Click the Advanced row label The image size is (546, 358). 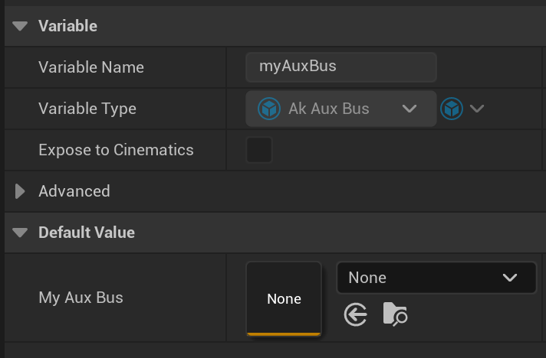click(x=74, y=191)
